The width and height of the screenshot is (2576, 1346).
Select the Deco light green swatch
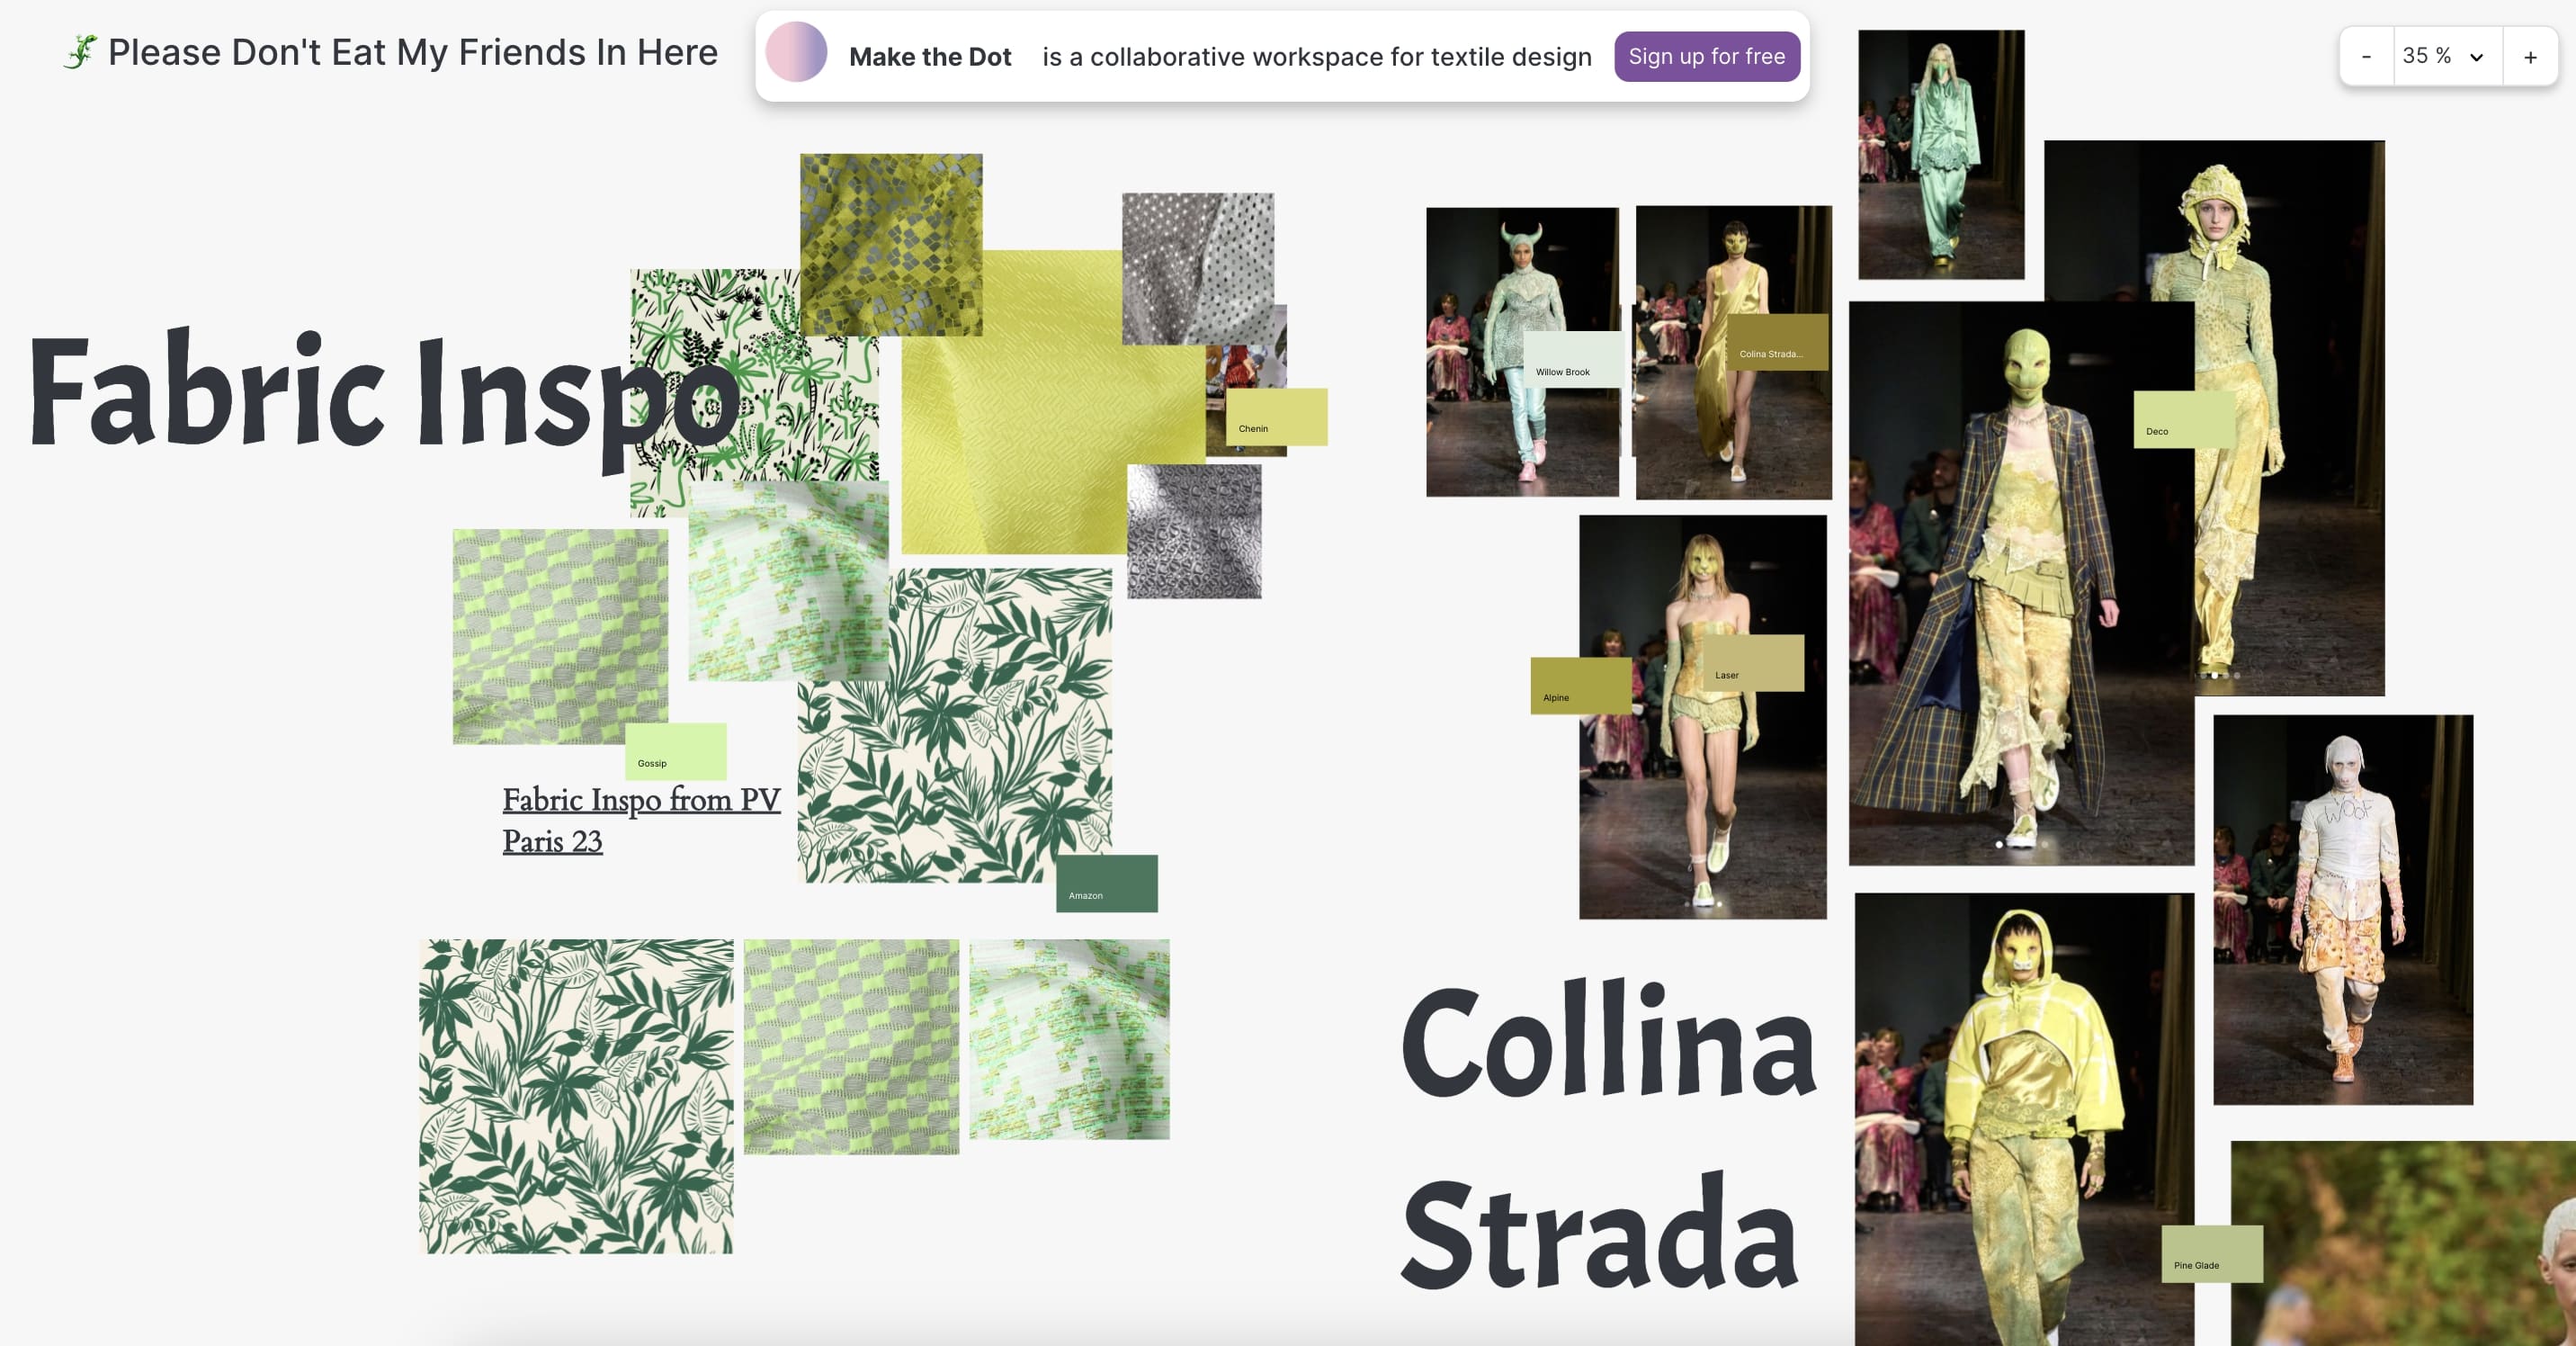point(2184,419)
